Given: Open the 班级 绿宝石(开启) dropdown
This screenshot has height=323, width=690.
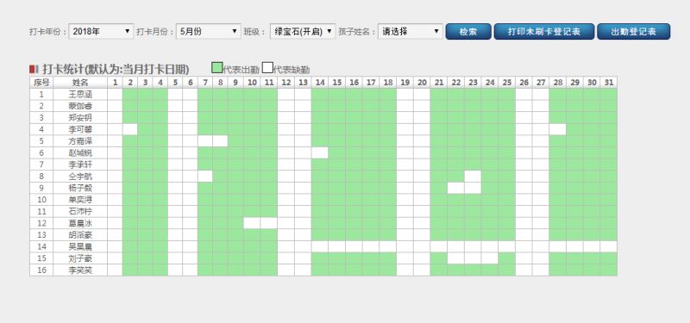Looking at the screenshot, I should (x=303, y=32).
